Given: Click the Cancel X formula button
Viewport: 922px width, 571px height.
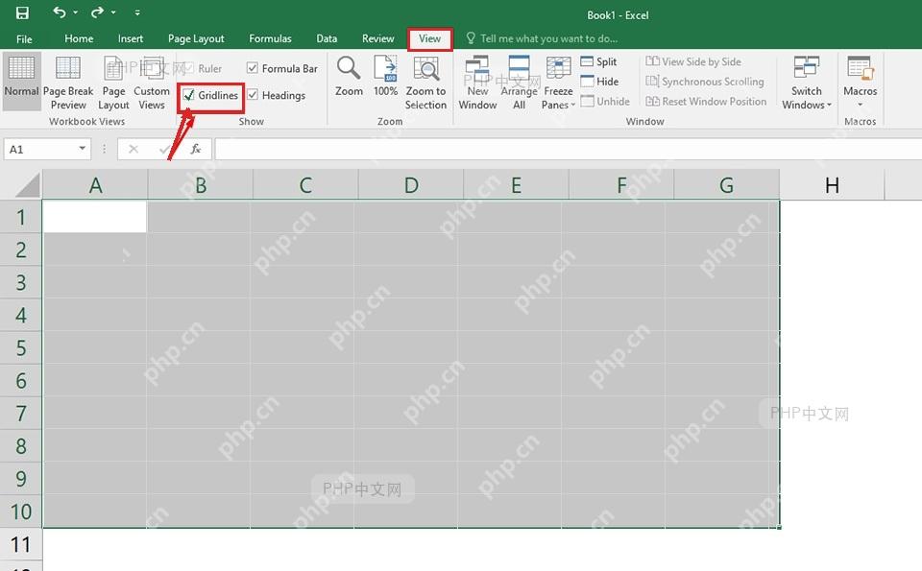Looking at the screenshot, I should click(x=133, y=149).
